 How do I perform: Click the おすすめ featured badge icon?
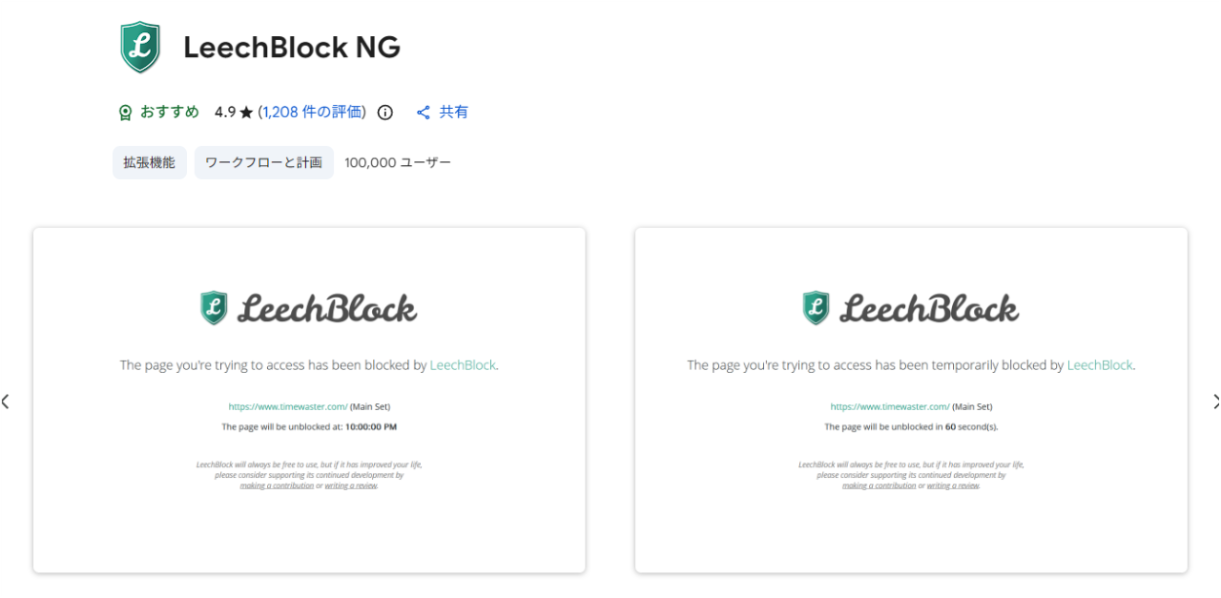(x=124, y=112)
